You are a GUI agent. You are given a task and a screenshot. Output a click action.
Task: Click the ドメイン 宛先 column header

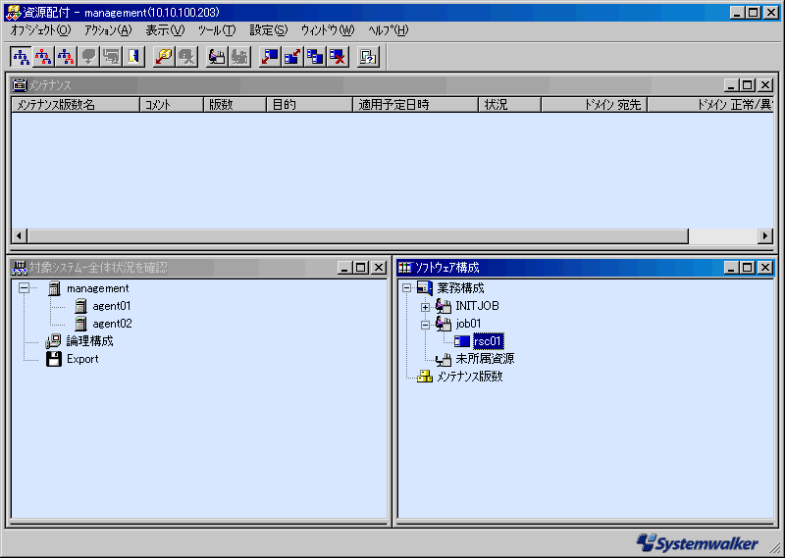point(595,105)
